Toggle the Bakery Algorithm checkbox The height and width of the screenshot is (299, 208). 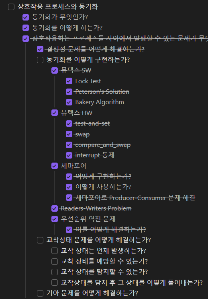tap(69, 102)
